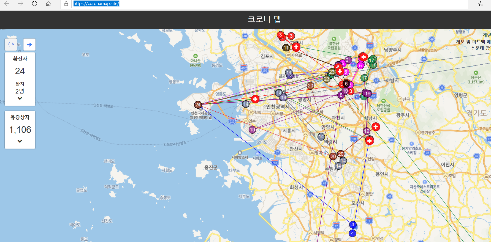Click red cross marker beside marker 11
The height and width of the screenshot is (242, 491).
click(x=296, y=47)
